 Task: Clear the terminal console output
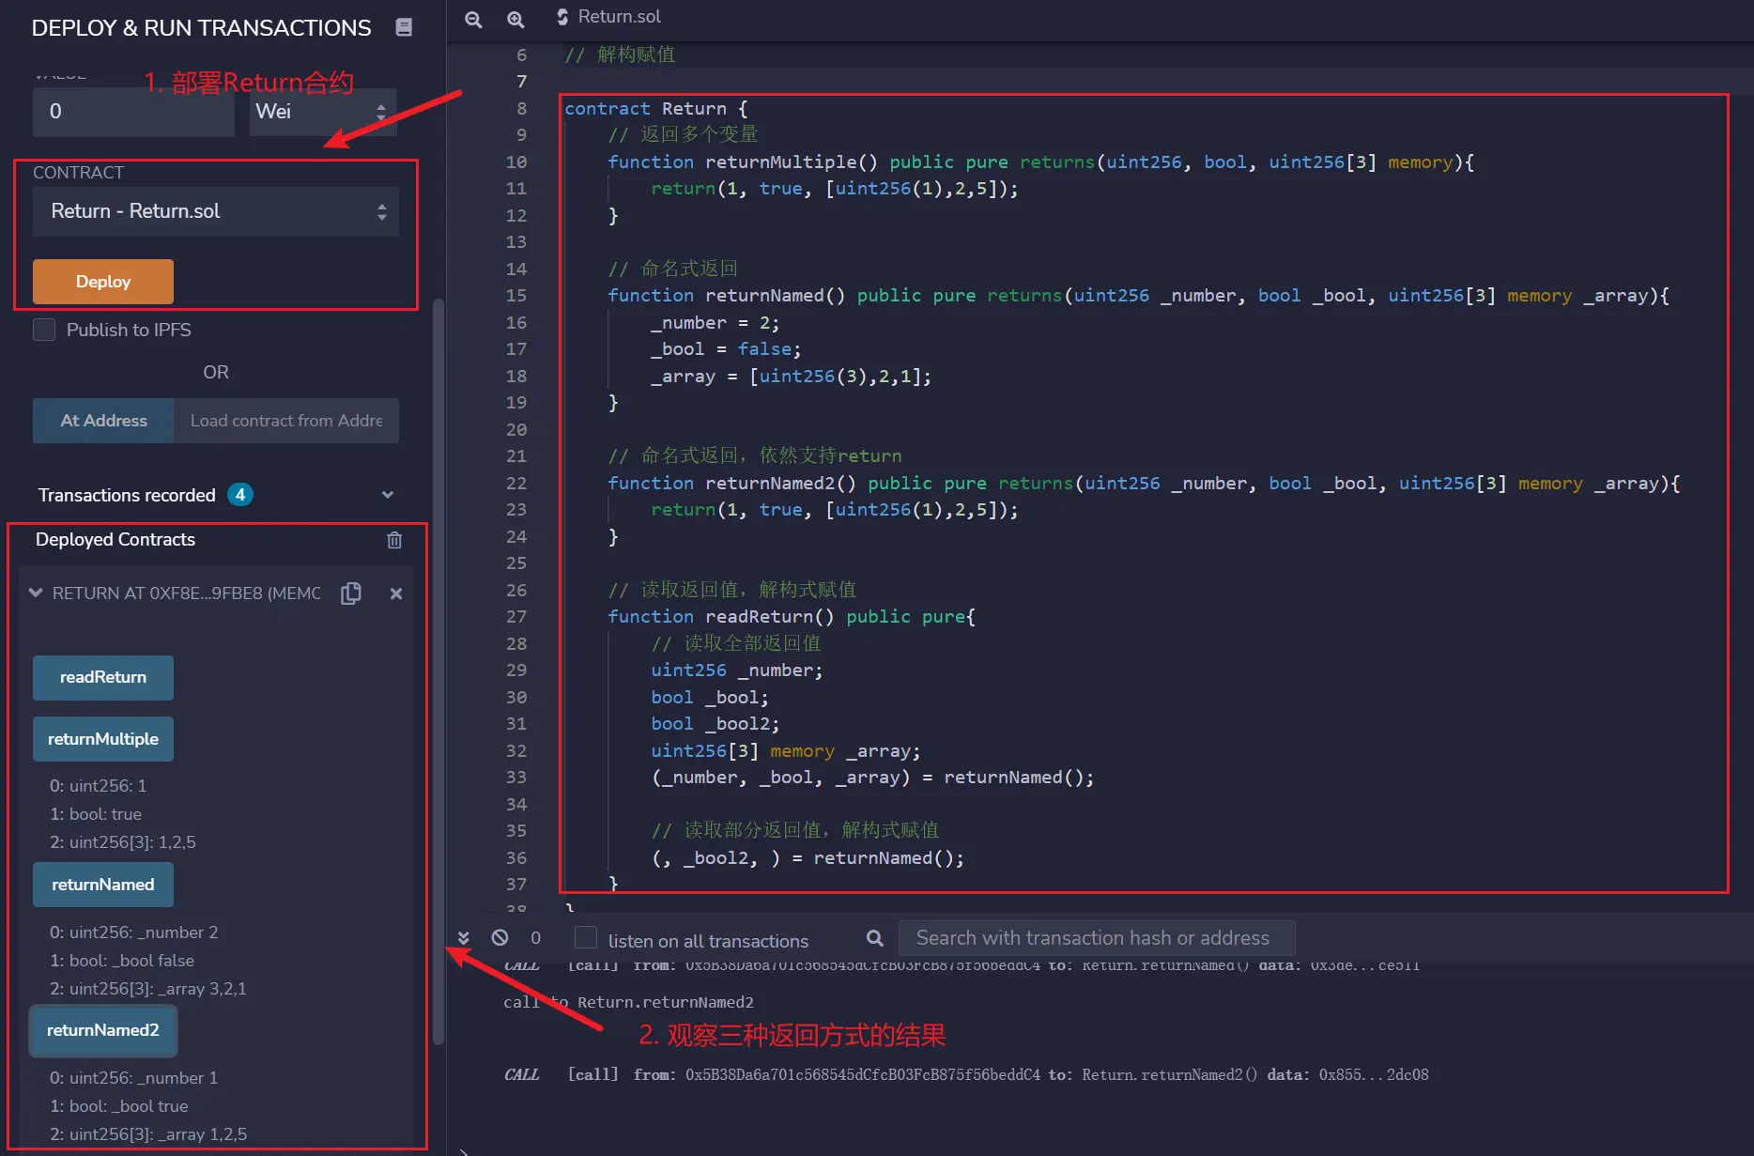[x=500, y=937]
